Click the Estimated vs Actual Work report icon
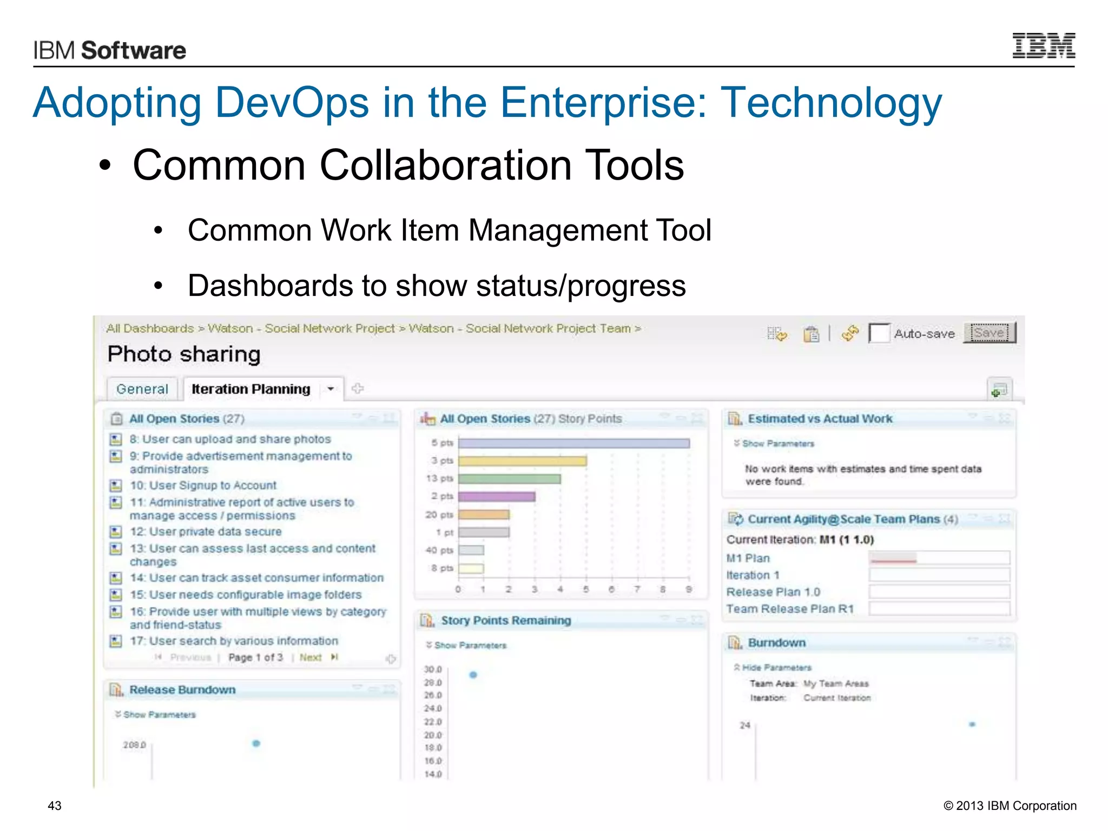The image size is (1108, 831). (x=735, y=419)
